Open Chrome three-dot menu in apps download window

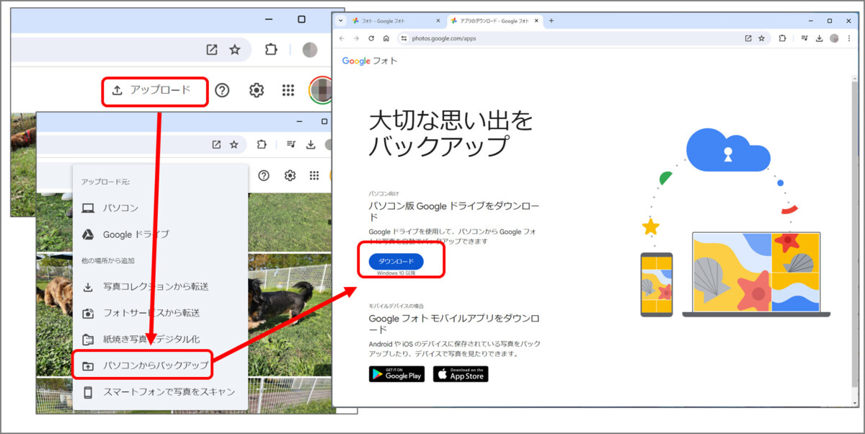(848, 38)
